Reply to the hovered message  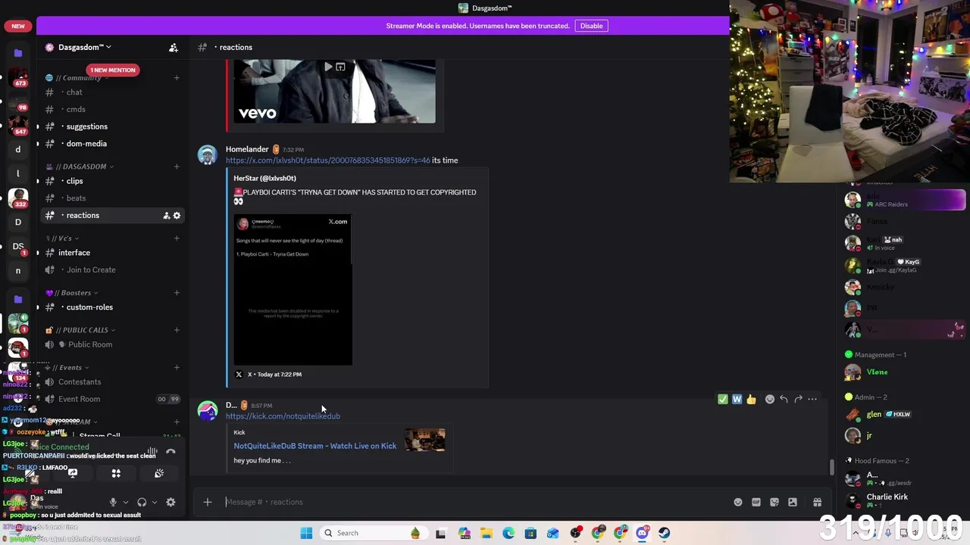pyautogui.click(x=784, y=399)
